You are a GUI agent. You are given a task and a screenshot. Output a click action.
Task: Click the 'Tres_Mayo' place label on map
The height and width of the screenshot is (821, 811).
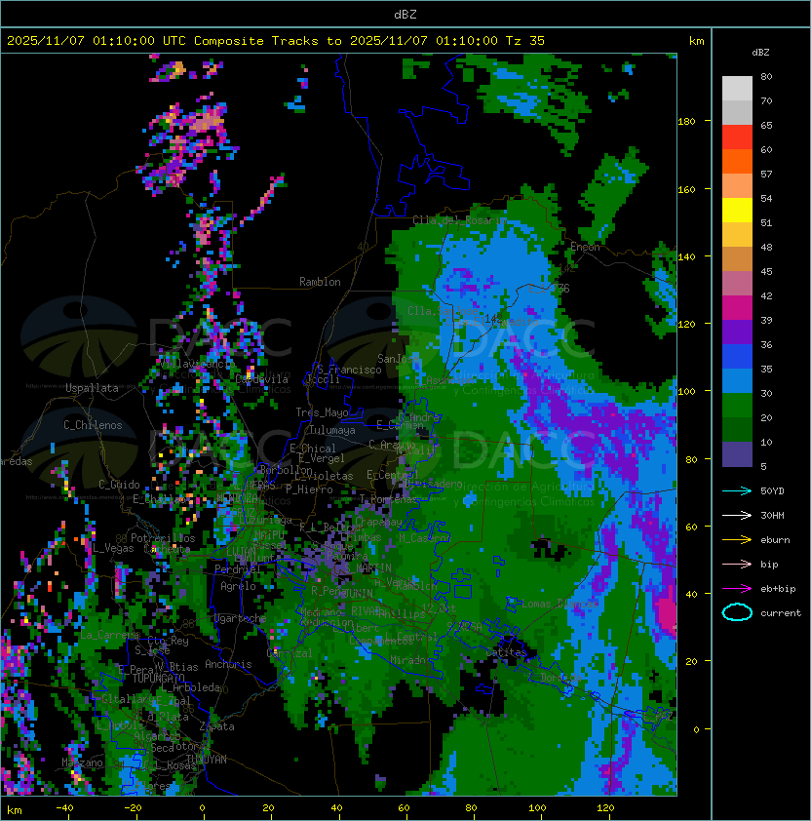click(322, 412)
